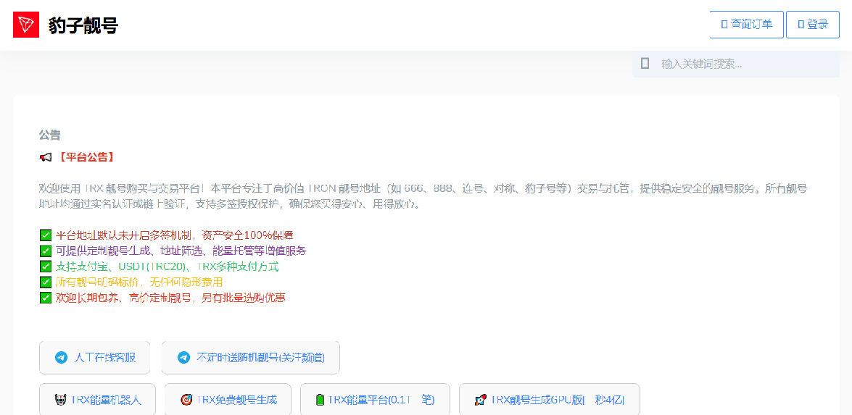This screenshot has height=415, width=852.
Task: Open TRX靓号生成GPU版 button
Action: point(550,400)
